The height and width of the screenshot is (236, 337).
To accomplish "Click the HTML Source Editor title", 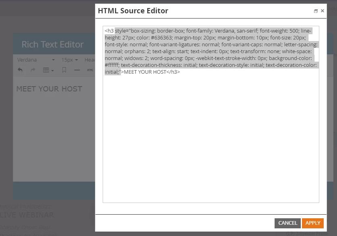I will click(x=133, y=11).
